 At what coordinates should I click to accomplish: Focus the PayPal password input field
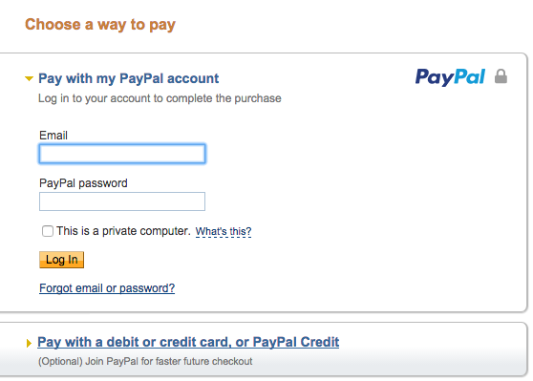coord(122,201)
